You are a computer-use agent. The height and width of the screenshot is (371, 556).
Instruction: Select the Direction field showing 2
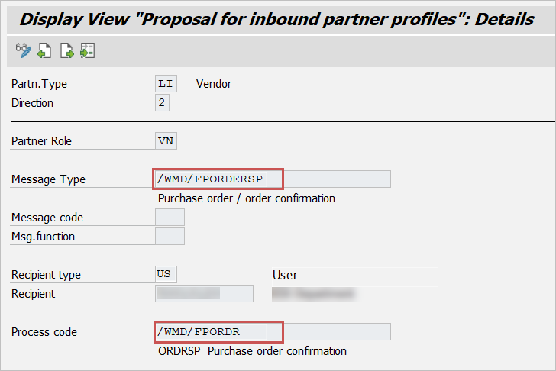point(162,103)
